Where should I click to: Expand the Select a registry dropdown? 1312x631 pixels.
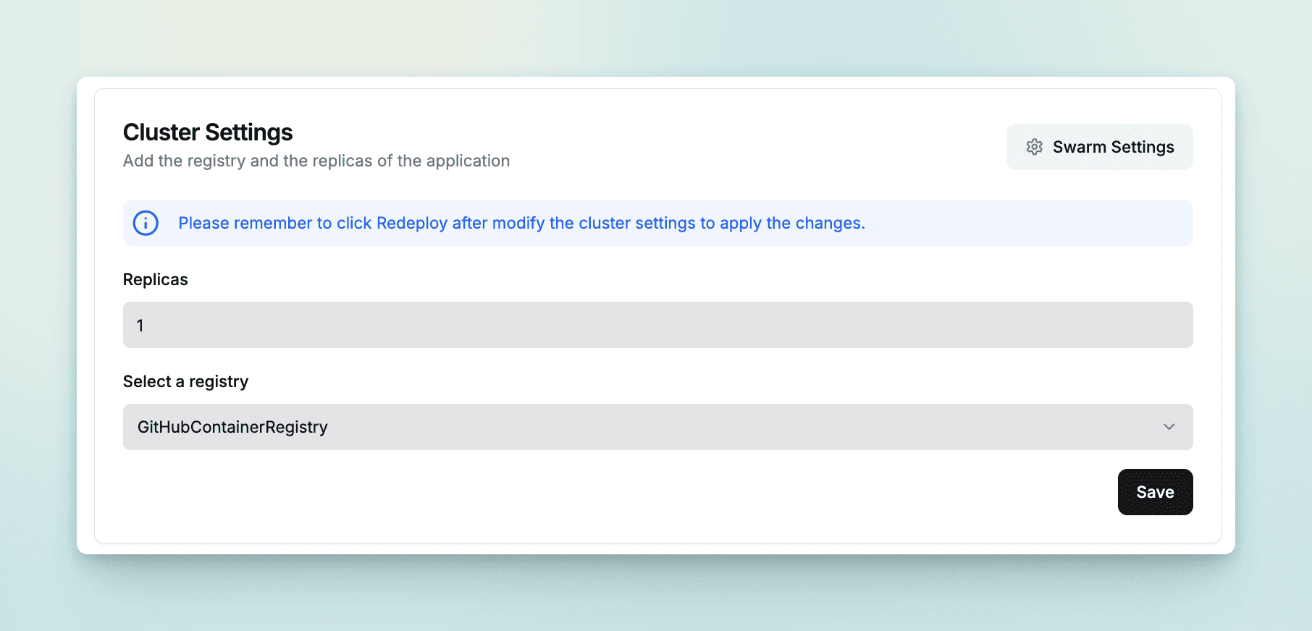(657, 427)
